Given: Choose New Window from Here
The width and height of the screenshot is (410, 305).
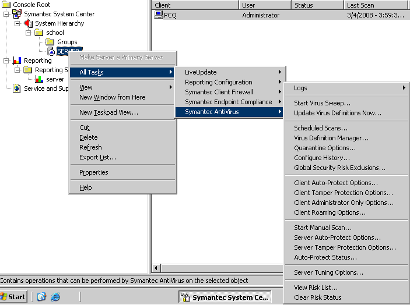Looking at the screenshot, I should click(122, 97).
